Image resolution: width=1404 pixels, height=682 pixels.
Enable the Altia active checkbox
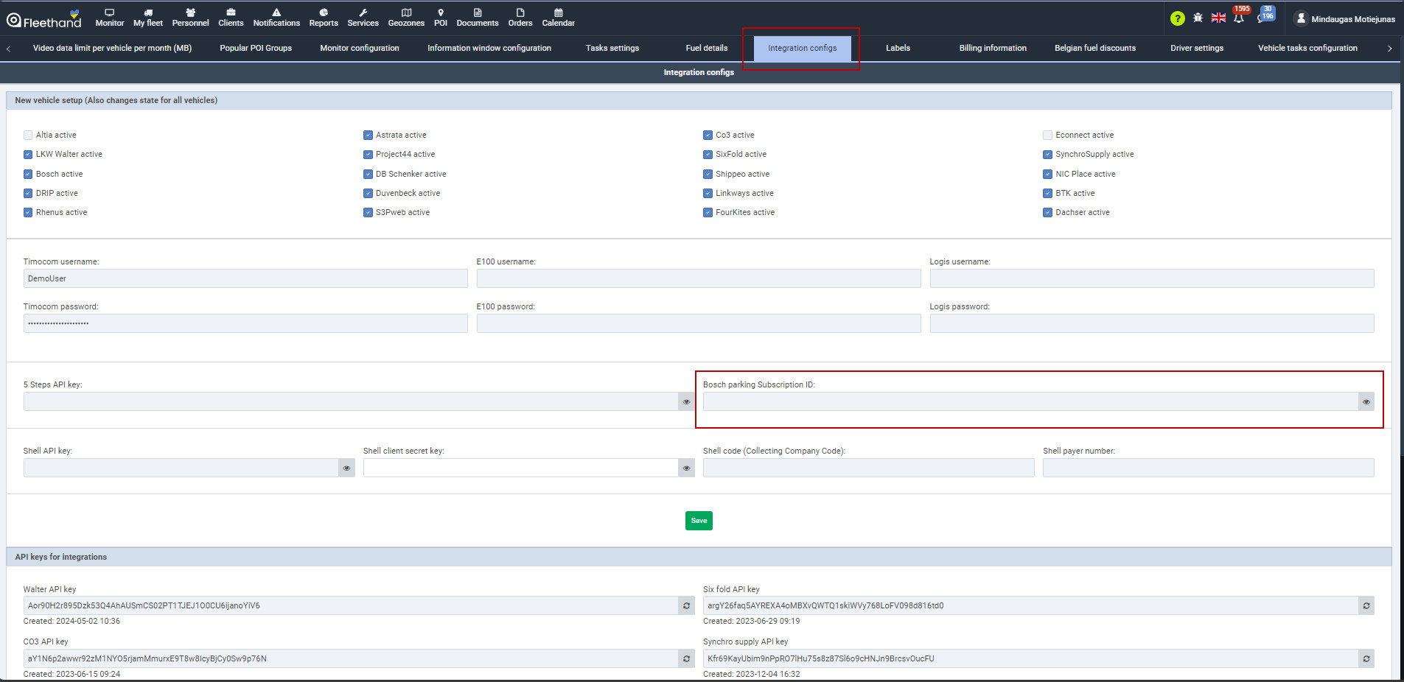tap(28, 135)
